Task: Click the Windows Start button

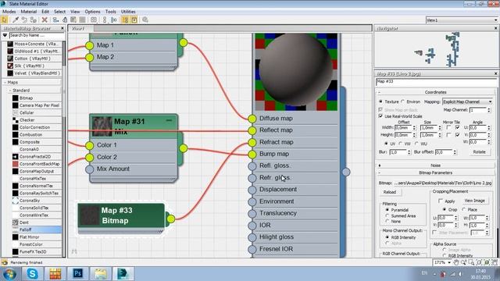Action: click(x=9, y=274)
